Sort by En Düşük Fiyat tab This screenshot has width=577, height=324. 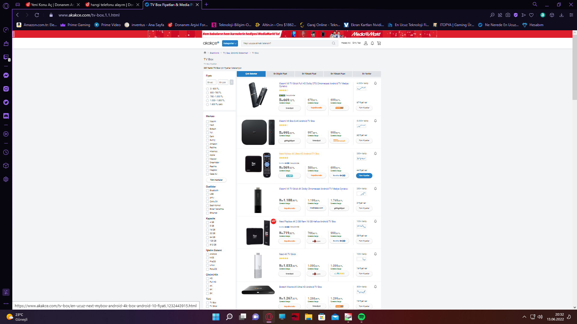pyautogui.click(x=280, y=74)
